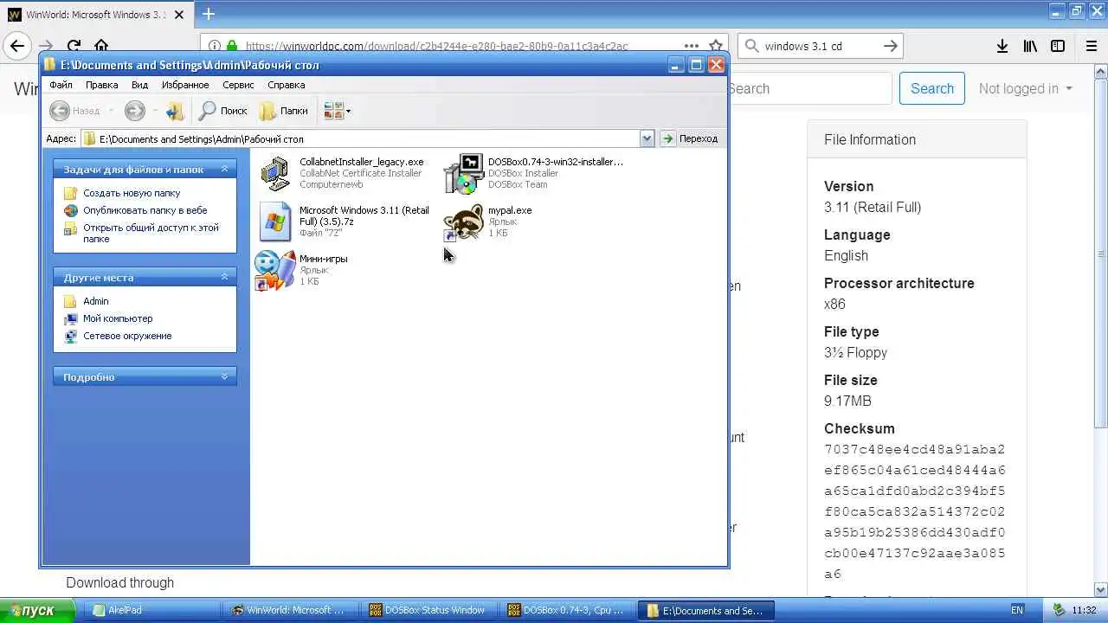Open the Admin folder link
Viewport: 1108px width, 623px height.
[x=96, y=301]
